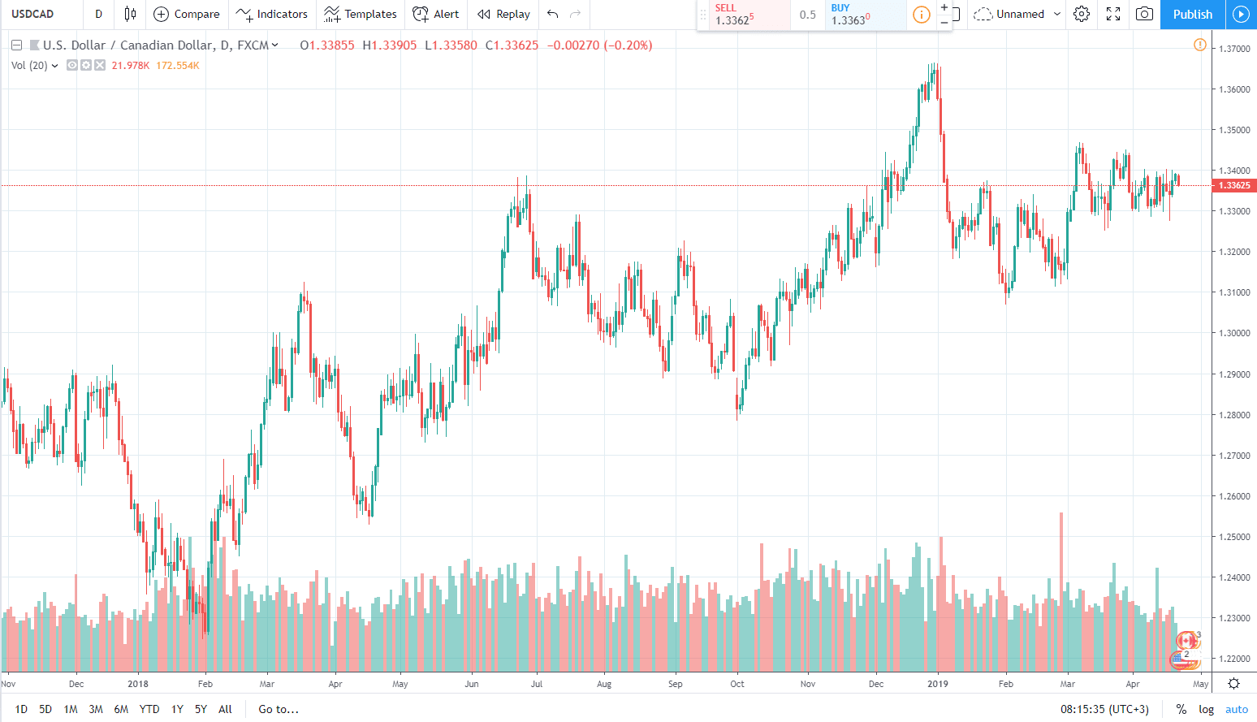
Task: Click the BUY 1.3363 button
Action: tap(866, 15)
